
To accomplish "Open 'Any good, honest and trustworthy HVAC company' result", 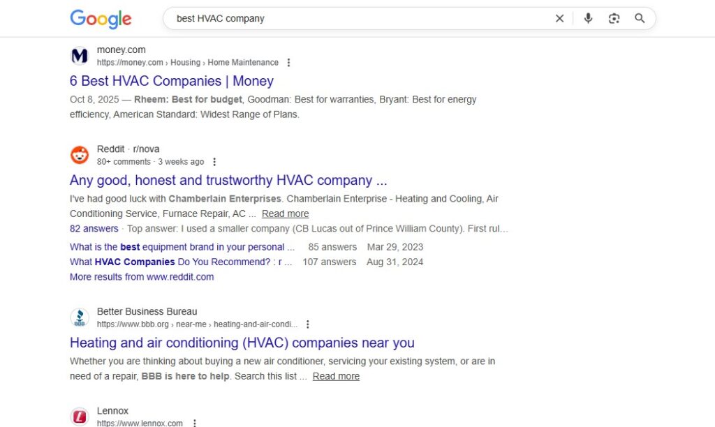I will [x=228, y=181].
